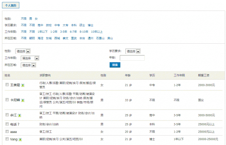This screenshot has width=226, height=145.
Task: Filter by 3-5年 work experience link
Action: click(x=64, y=32)
